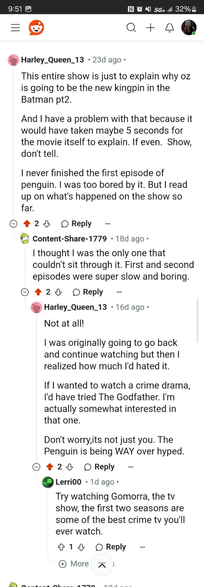Downvote Content-Share-1779's 18d ago comment
The image size is (204, 587).
coord(58,292)
